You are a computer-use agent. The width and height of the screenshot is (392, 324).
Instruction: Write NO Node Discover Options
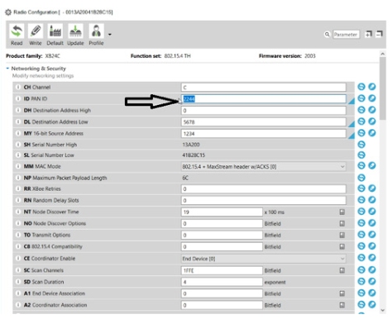coord(372,223)
